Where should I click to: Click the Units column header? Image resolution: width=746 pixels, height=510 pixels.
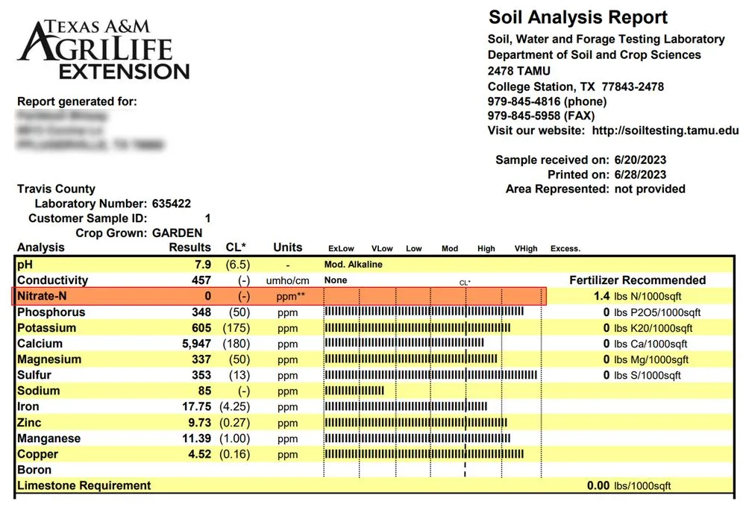(287, 248)
